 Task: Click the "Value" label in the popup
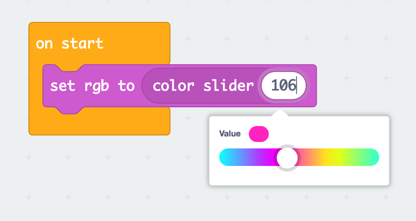[230, 134]
